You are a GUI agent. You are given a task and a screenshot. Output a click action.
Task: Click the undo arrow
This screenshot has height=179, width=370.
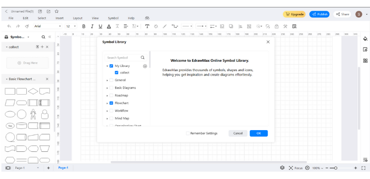pos(9,26)
